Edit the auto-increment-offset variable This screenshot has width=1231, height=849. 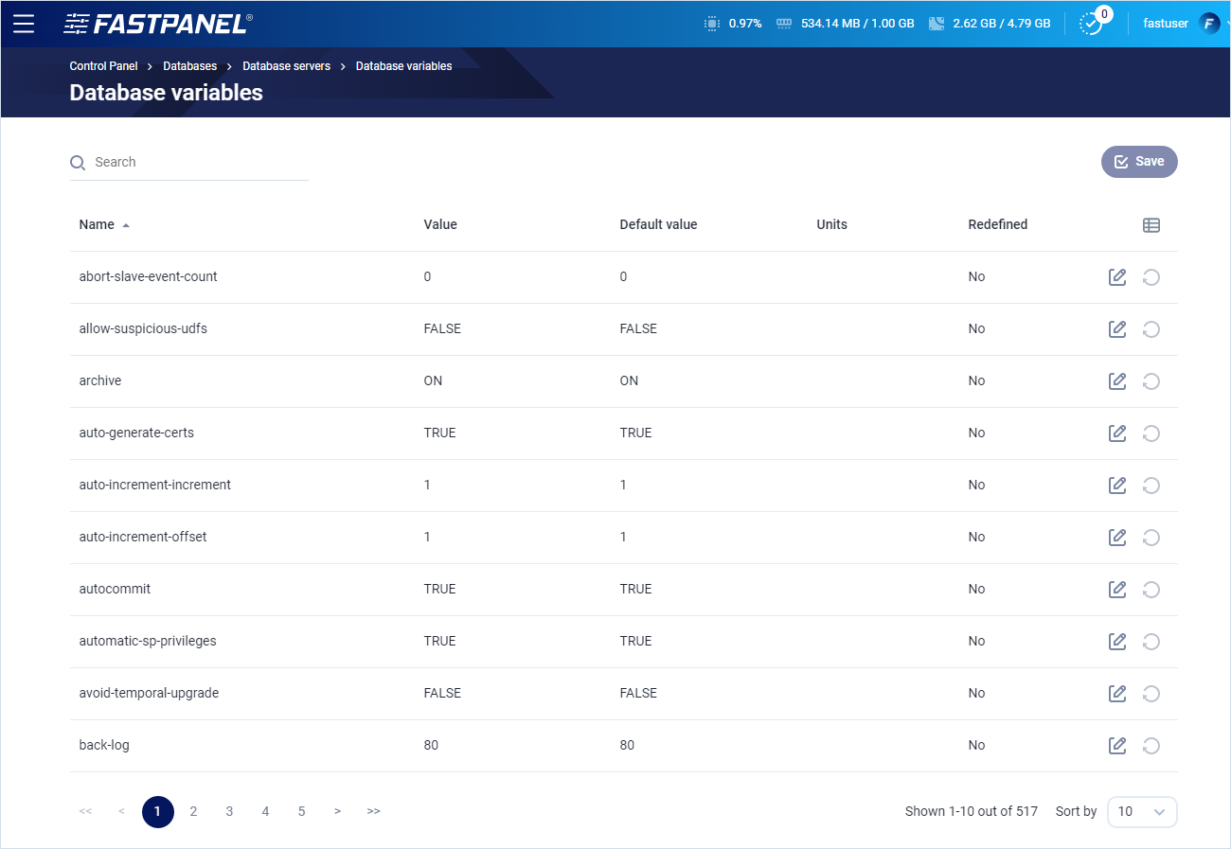click(1117, 538)
